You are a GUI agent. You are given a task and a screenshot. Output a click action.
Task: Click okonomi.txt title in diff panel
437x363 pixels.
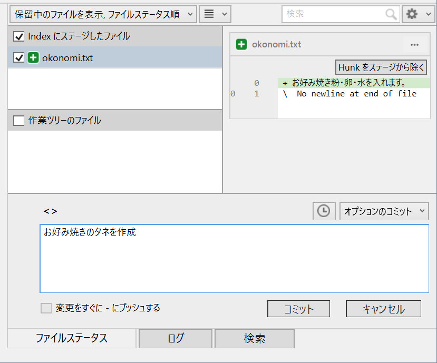point(276,45)
